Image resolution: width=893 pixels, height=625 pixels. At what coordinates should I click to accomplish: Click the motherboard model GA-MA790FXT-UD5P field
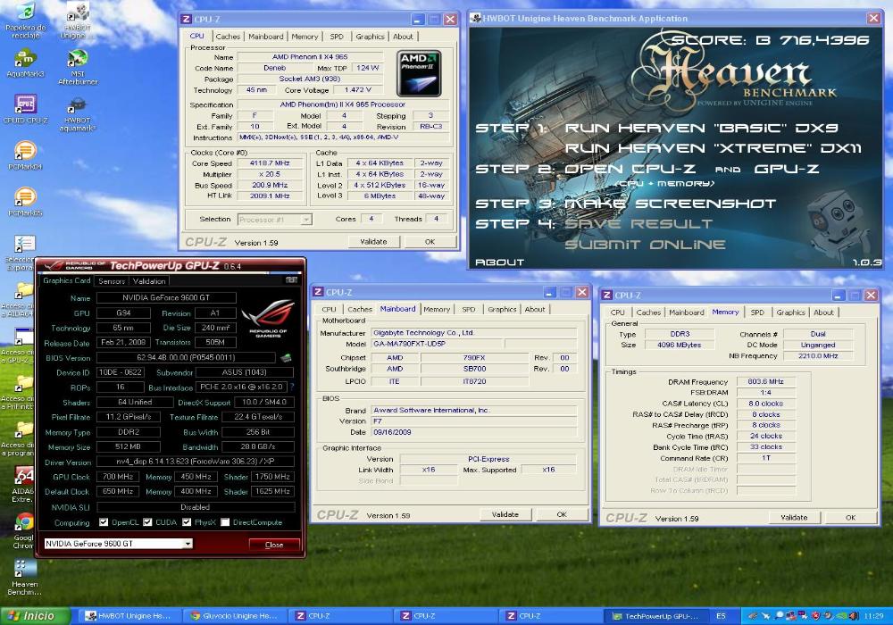[438, 344]
